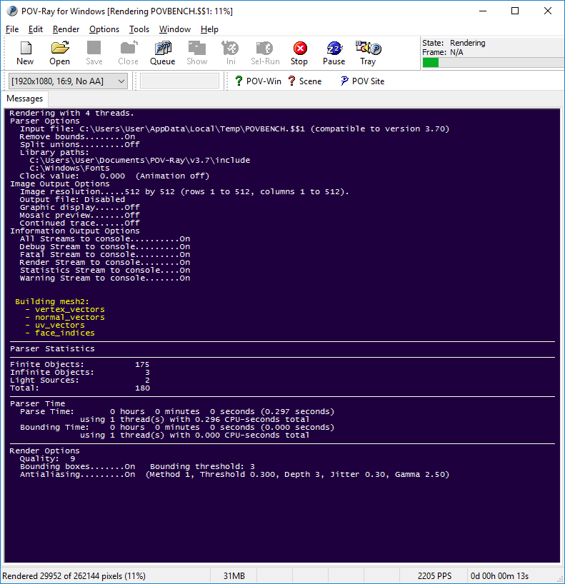The width and height of the screenshot is (565, 584).
Task: Open the render Queue
Action: pos(162,54)
